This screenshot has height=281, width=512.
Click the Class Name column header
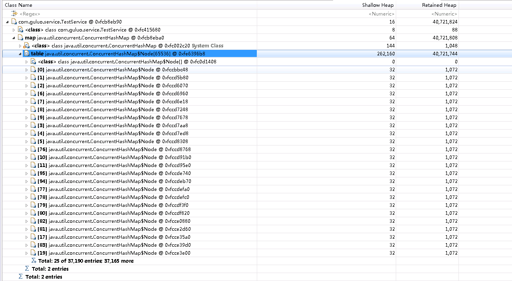(129, 5)
